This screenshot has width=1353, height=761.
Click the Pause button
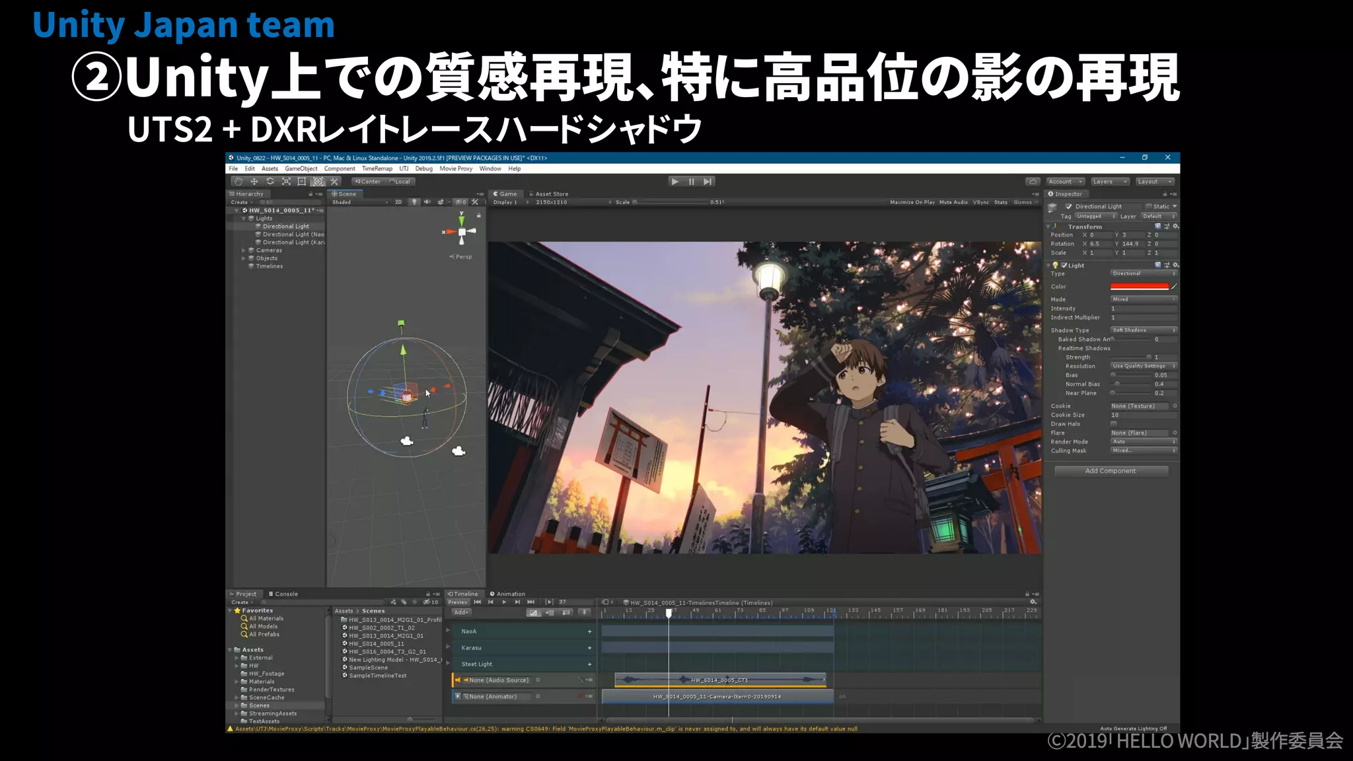(x=691, y=182)
